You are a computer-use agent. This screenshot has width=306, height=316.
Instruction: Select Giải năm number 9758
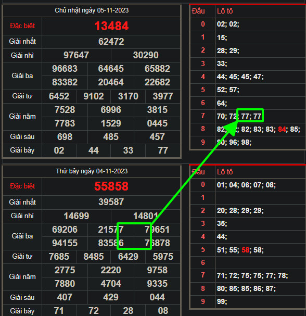[x=157, y=270]
